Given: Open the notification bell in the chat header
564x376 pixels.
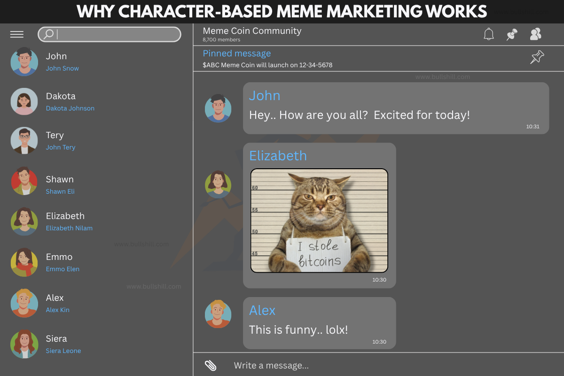Looking at the screenshot, I should point(488,33).
